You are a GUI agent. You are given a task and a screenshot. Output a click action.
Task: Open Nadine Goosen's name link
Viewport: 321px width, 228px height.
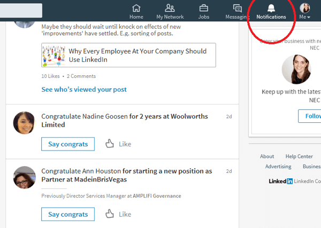(105, 116)
